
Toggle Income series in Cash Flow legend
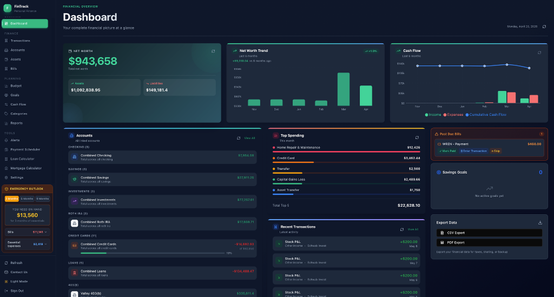point(433,115)
